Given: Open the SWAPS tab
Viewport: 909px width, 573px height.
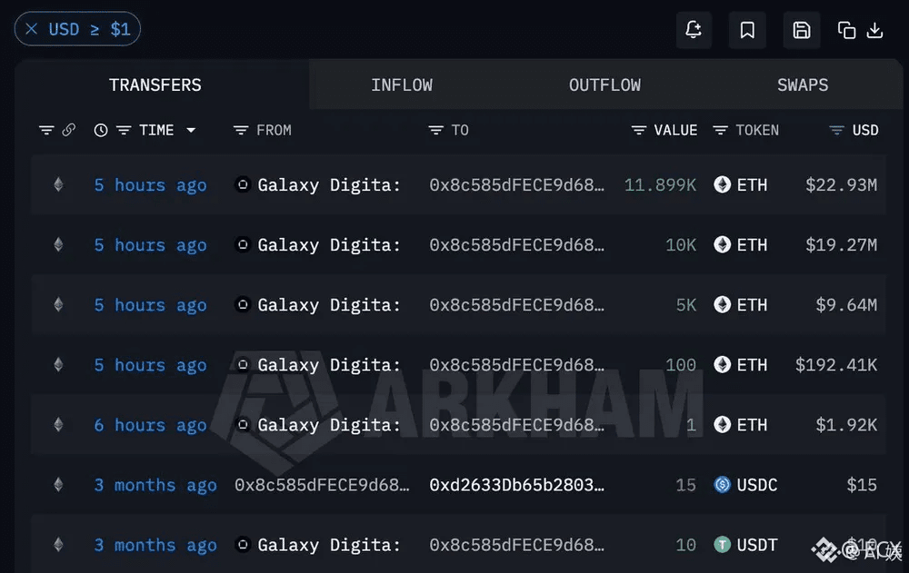Looking at the screenshot, I should coord(803,85).
